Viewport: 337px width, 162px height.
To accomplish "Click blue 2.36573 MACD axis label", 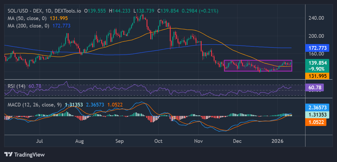I will click(317, 108).
